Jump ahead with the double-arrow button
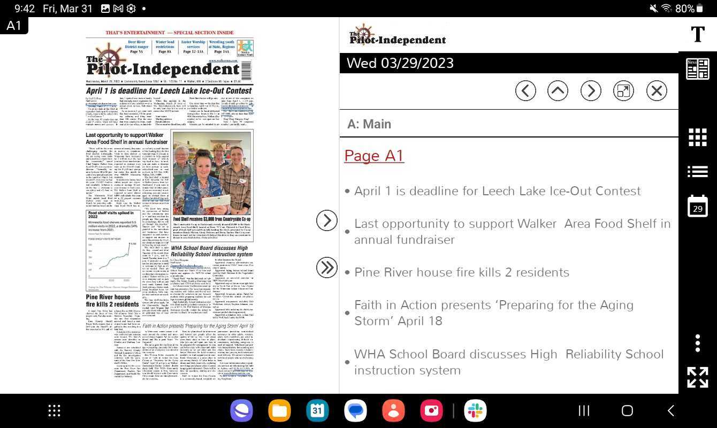This screenshot has width=717, height=428. click(x=327, y=267)
